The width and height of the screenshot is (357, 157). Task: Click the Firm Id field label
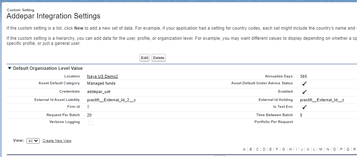73,106
